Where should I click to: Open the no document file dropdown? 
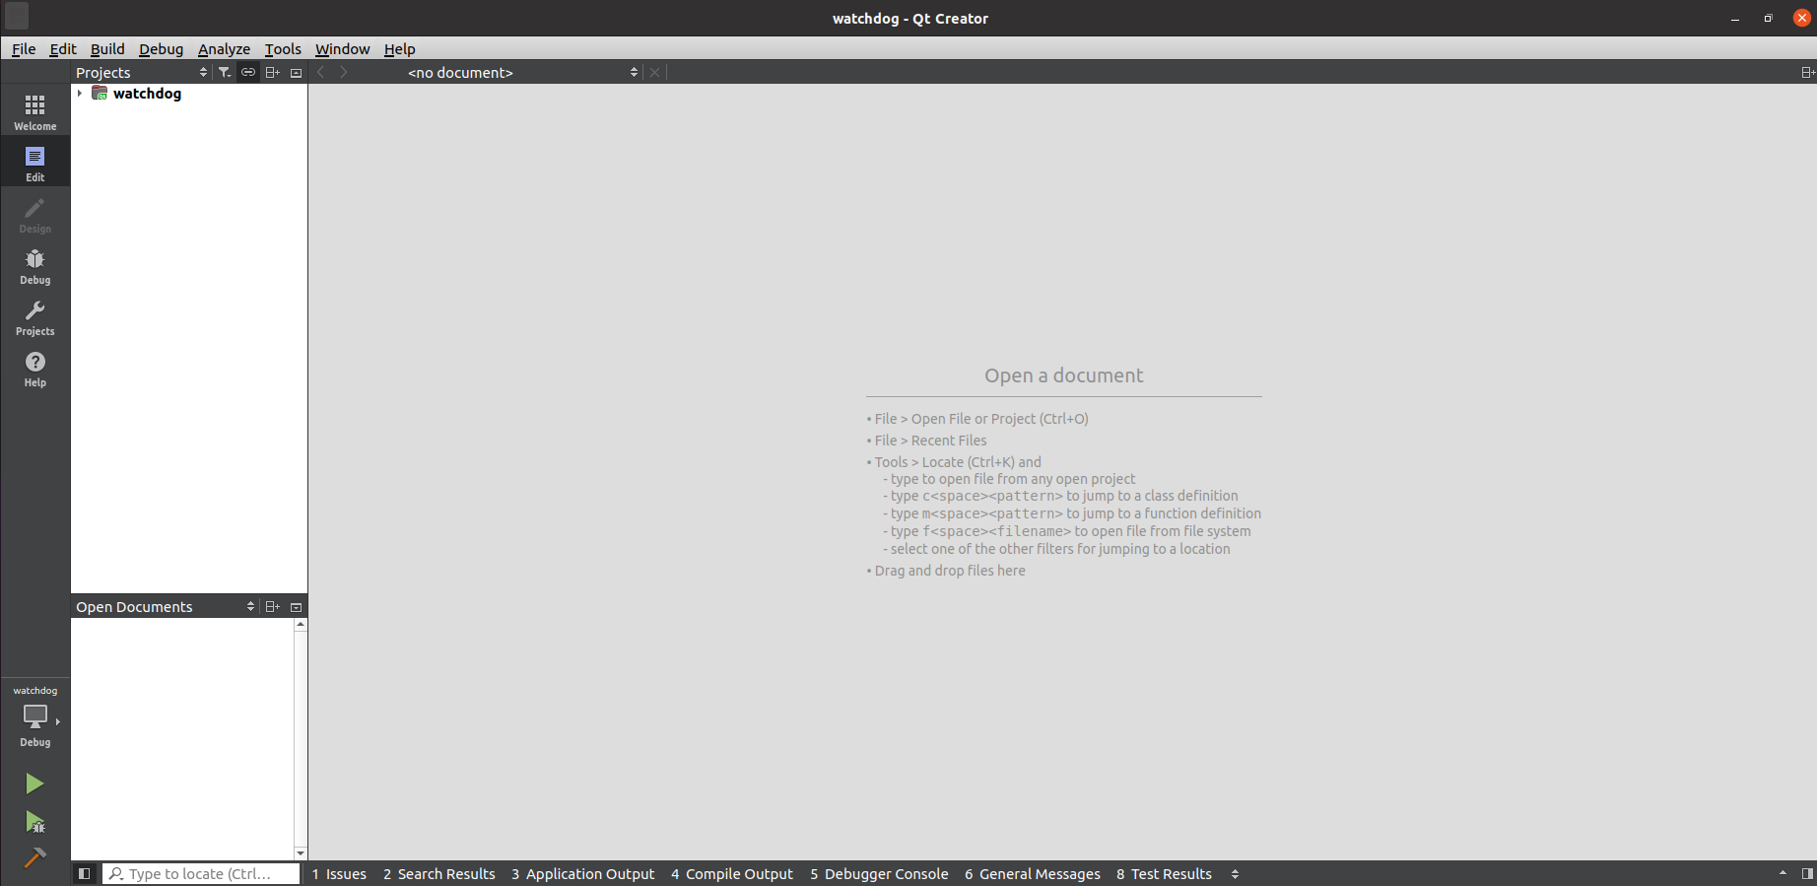pos(522,72)
